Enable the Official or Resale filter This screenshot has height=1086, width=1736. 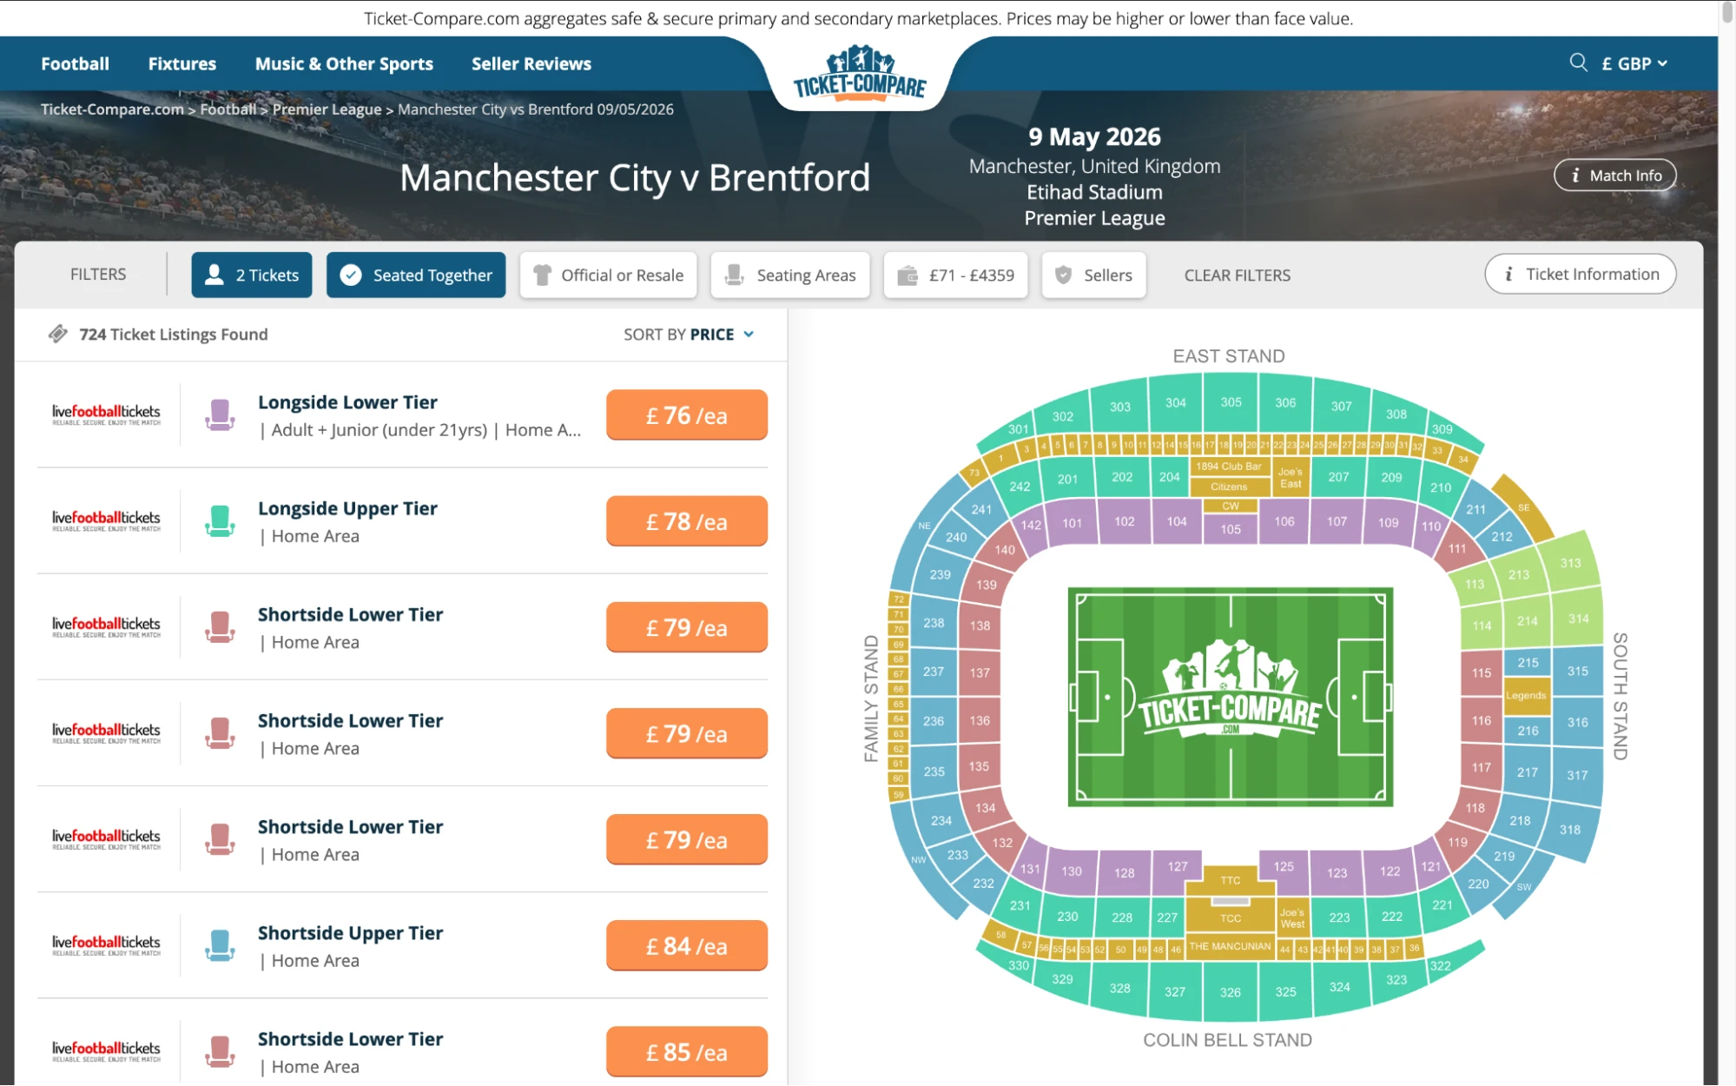coord(608,275)
